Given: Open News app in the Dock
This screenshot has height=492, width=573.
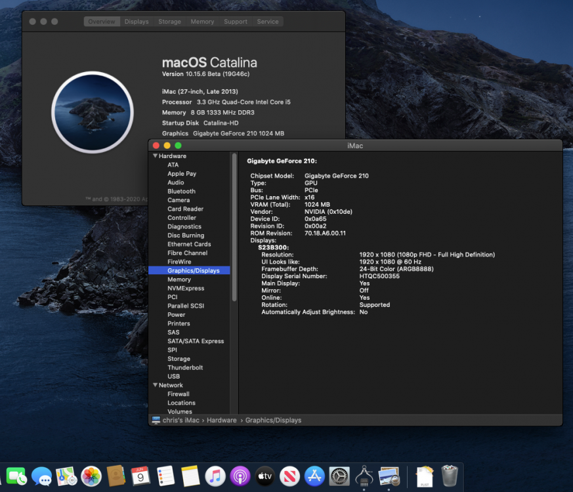Looking at the screenshot, I should pos(290,476).
